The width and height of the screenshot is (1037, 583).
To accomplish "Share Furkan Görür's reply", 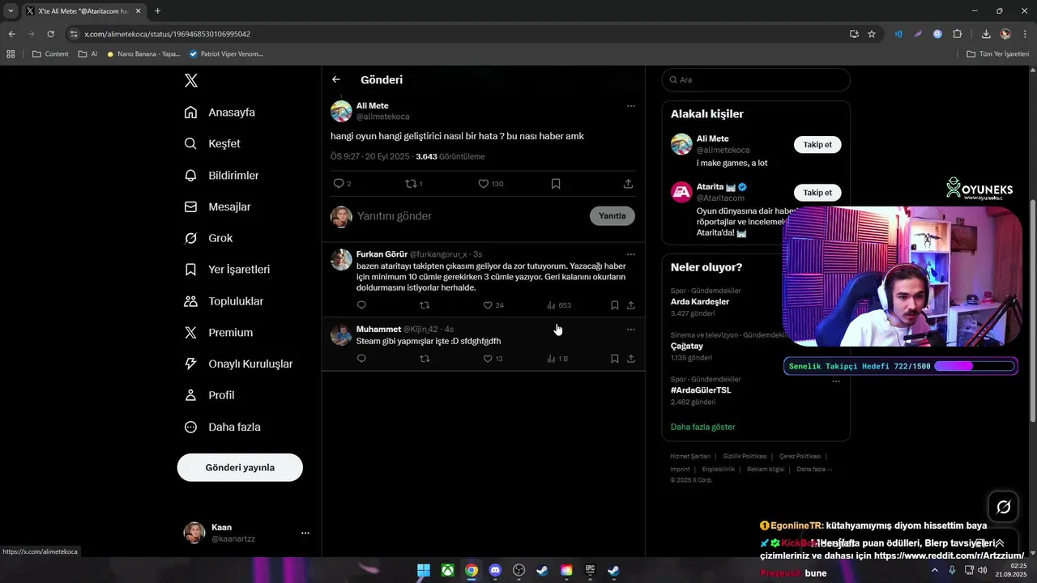I will [x=631, y=305].
